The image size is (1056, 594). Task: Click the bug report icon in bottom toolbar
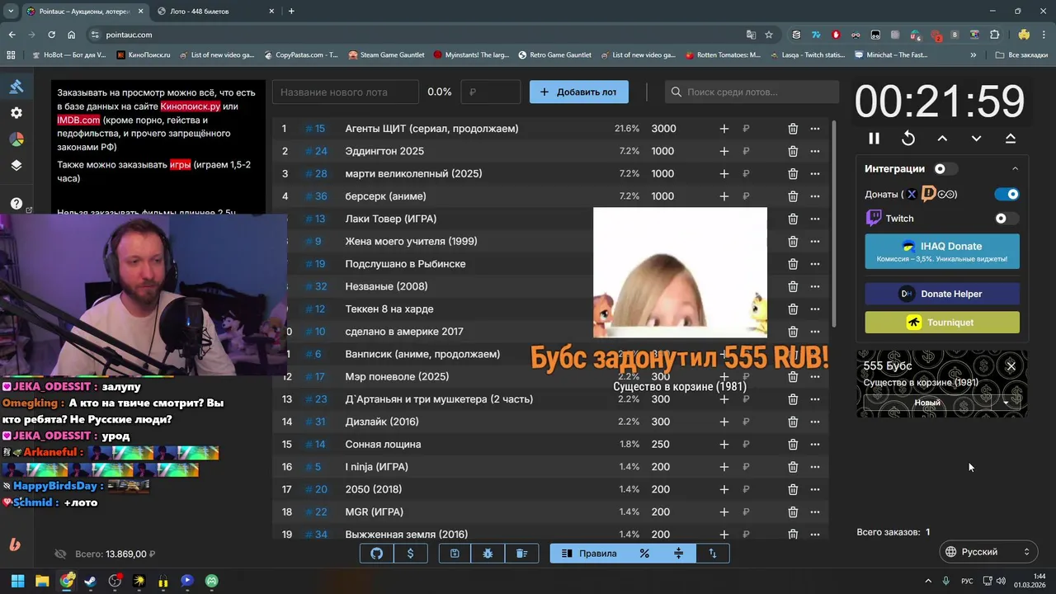click(488, 554)
